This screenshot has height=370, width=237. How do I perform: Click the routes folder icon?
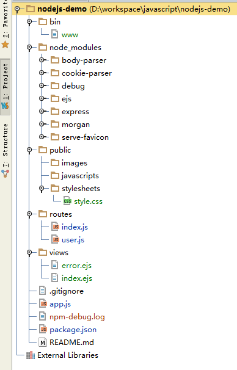[43, 214]
